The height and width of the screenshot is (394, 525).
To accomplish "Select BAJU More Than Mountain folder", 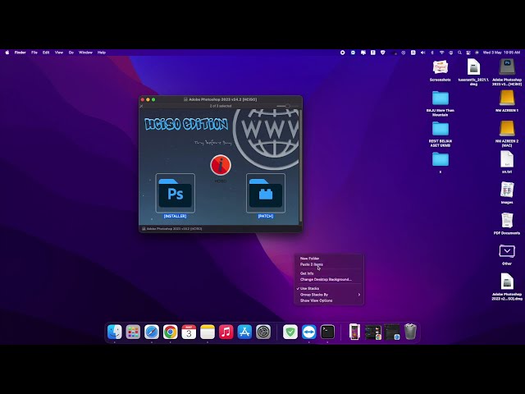I will point(441,98).
